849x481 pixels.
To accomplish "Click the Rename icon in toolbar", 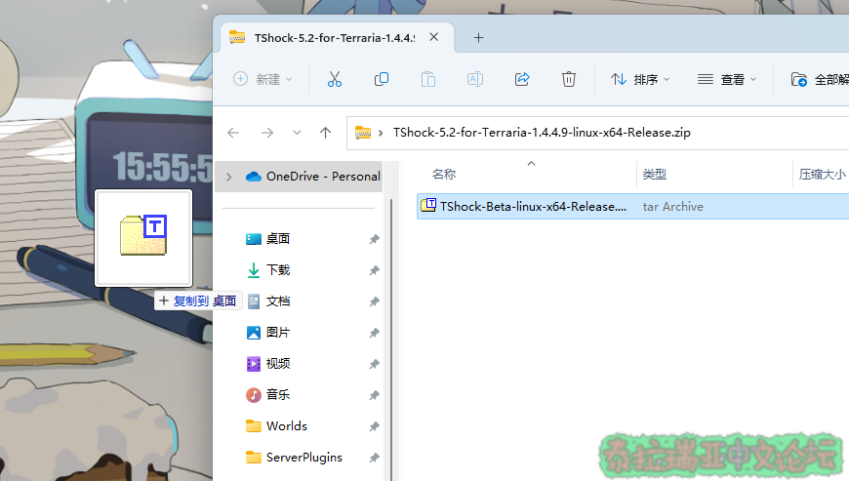I will coord(475,80).
